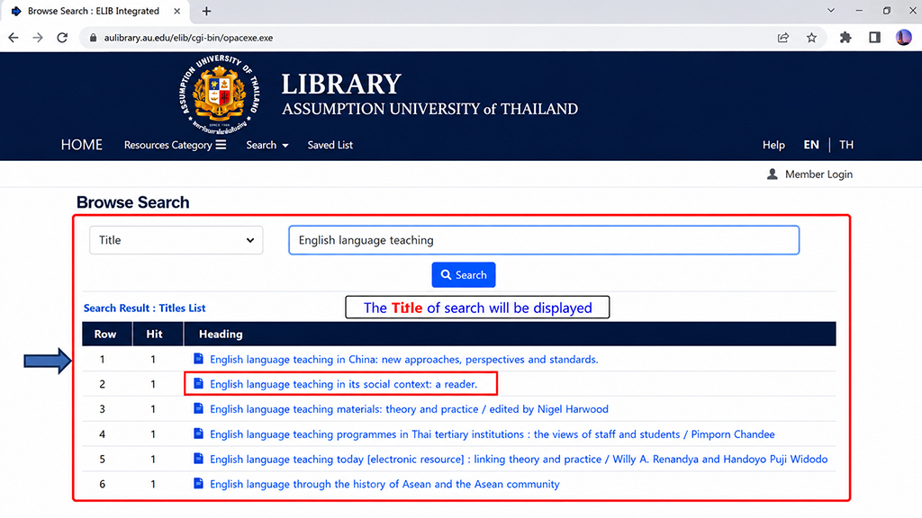Bookmark this page with the star icon
Viewport: 922px width, 518px height.
(x=811, y=38)
